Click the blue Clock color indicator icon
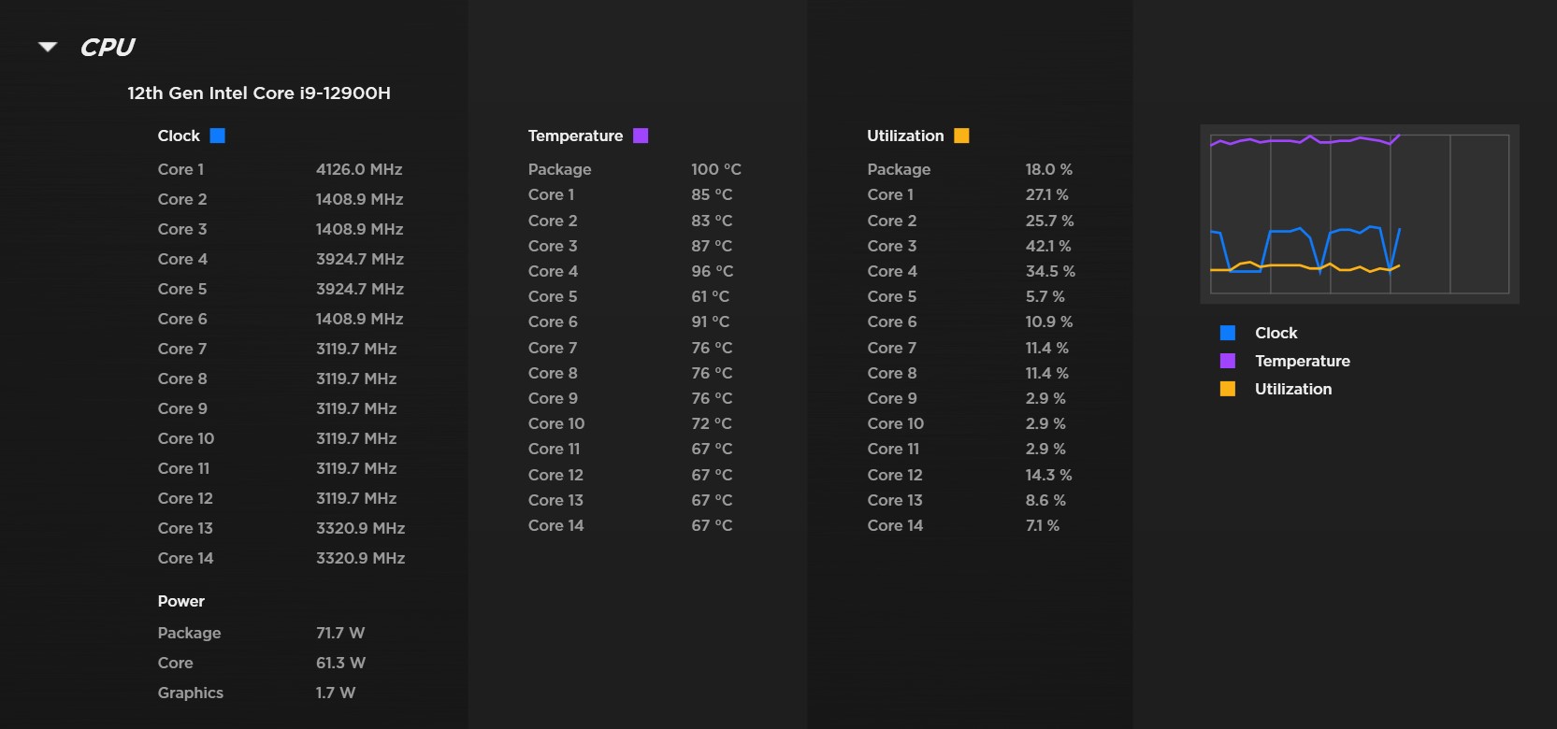The image size is (1557, 729). [218, 135]
